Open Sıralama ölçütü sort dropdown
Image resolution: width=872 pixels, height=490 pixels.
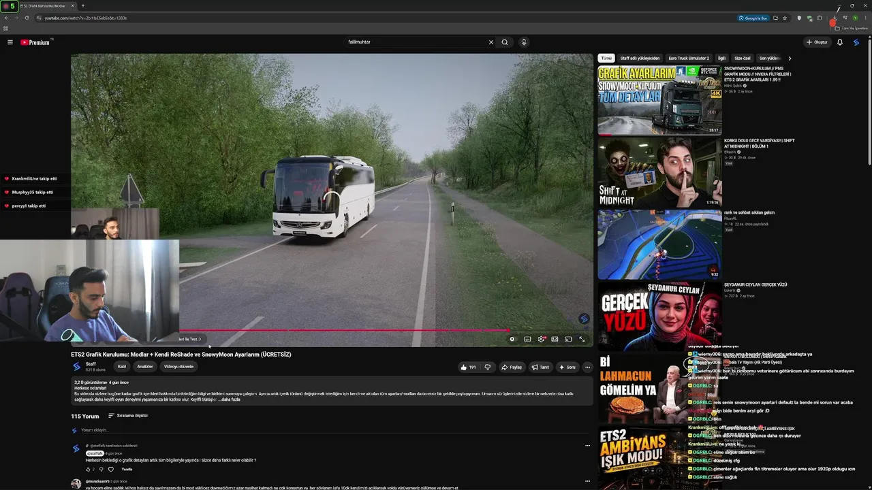(128, 416)
